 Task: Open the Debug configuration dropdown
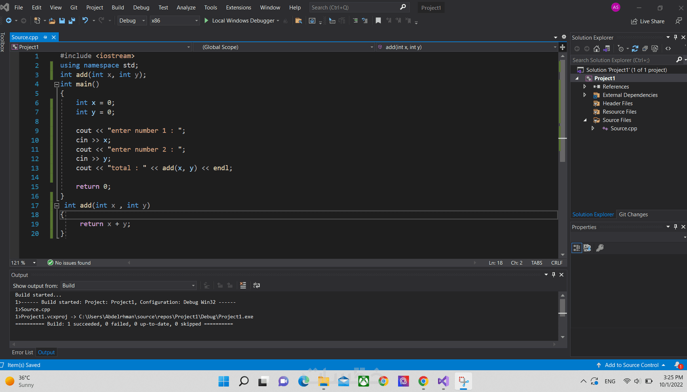tap(132, 21)
